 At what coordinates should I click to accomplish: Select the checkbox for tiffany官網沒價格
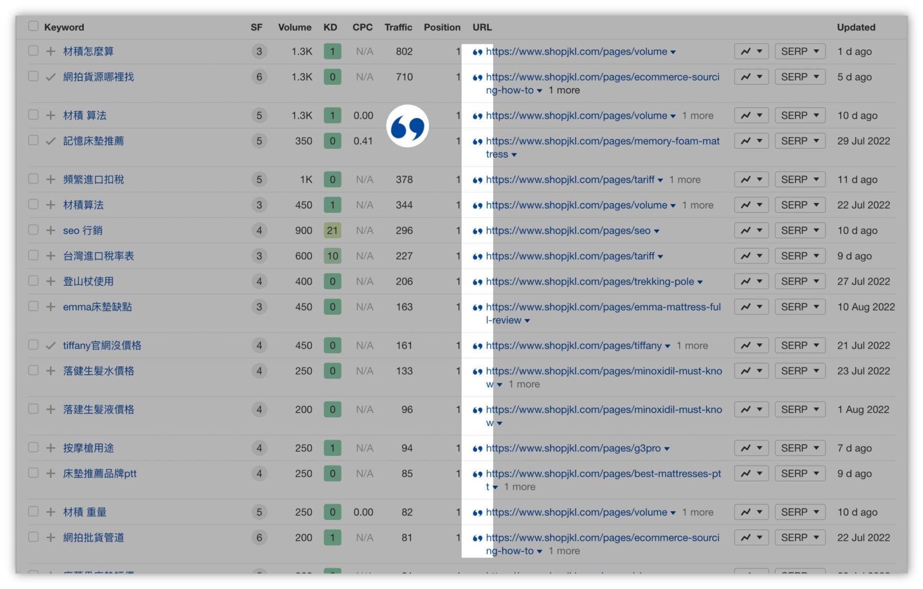coord(33,345)
